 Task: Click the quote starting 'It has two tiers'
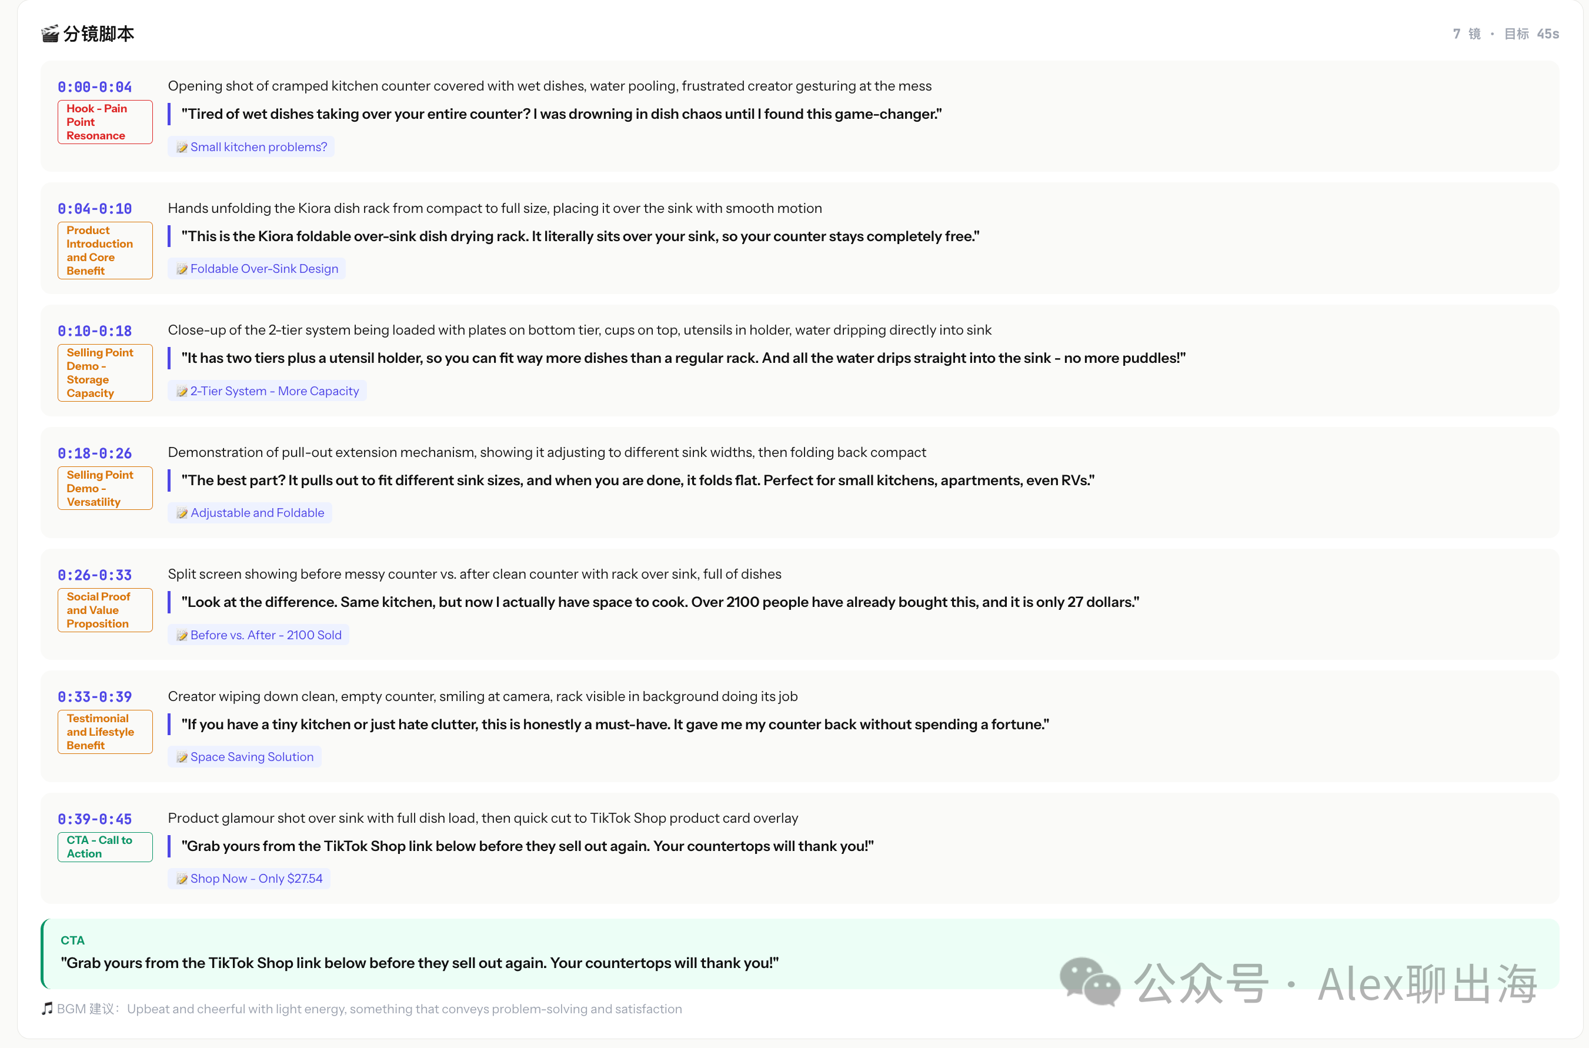tap(683, 358)
